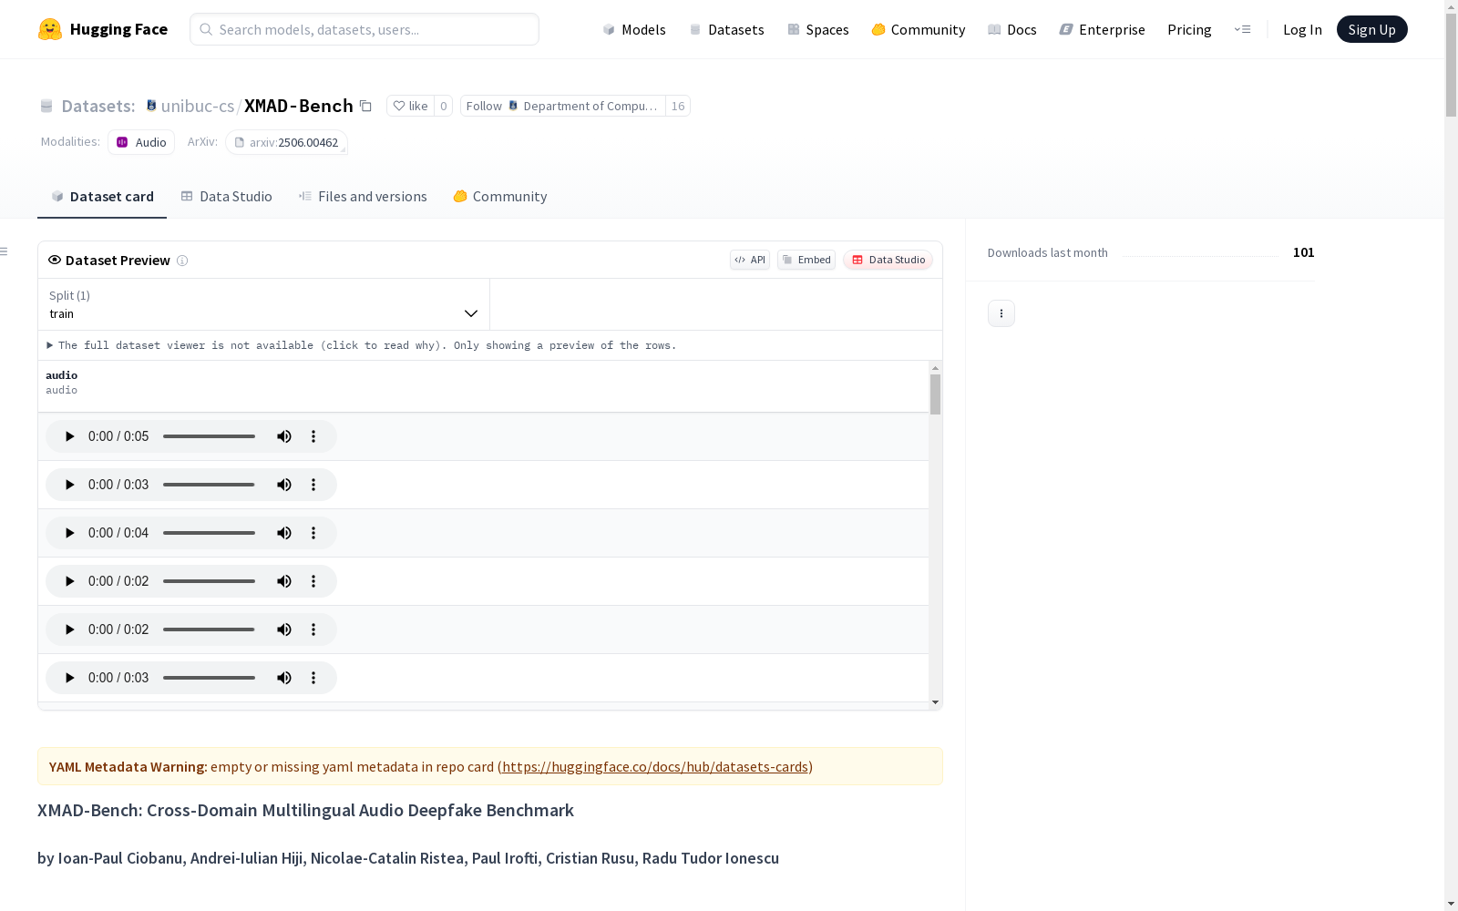Click the Hugging Face logo
Screen dimensions: 1458x911
[103, 29]
